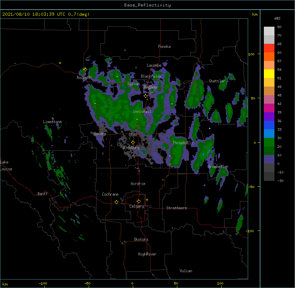Click the yellow diamond marker between Olds and Didsbury
Viewport: 295px width, 288px height.
point(133,143)
